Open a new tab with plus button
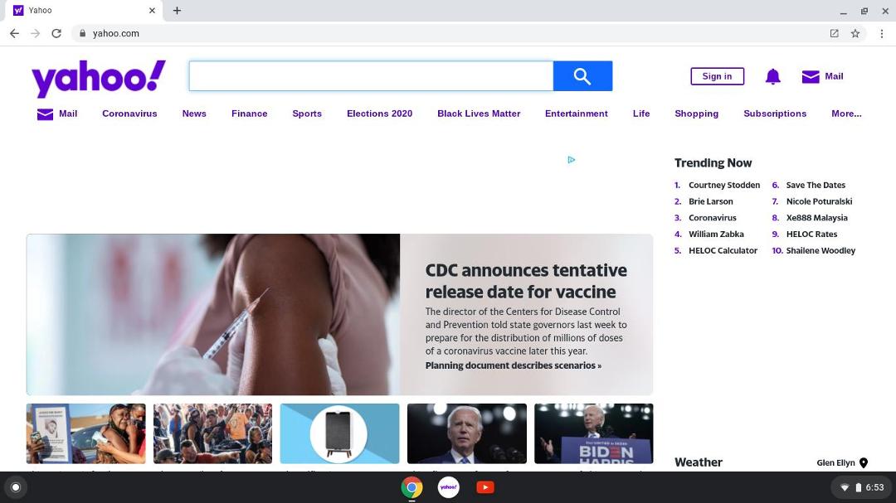 click(x=178, y=10)
